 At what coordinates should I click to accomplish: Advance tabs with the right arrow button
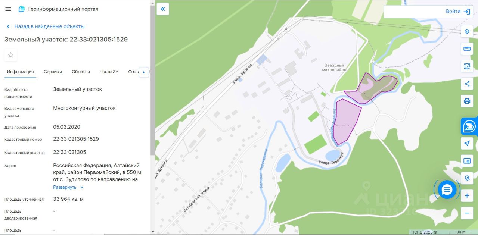(144, 72)
